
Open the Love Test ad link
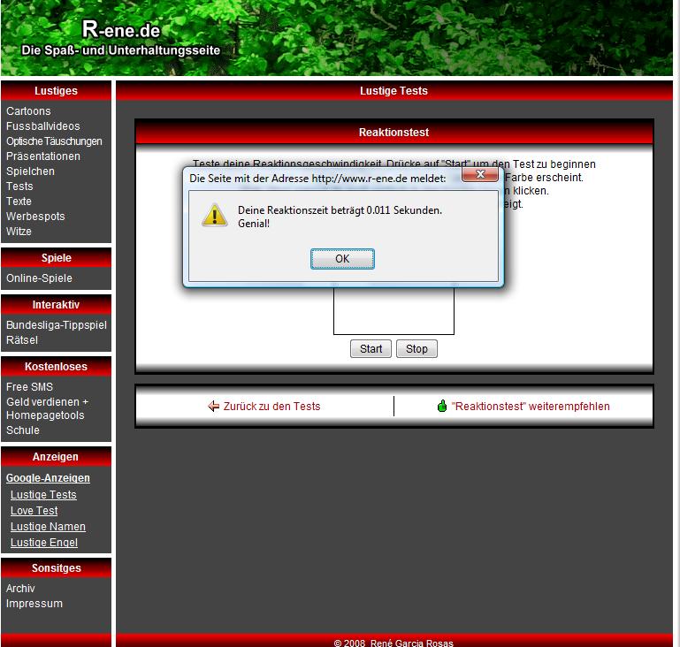(34, 511)
